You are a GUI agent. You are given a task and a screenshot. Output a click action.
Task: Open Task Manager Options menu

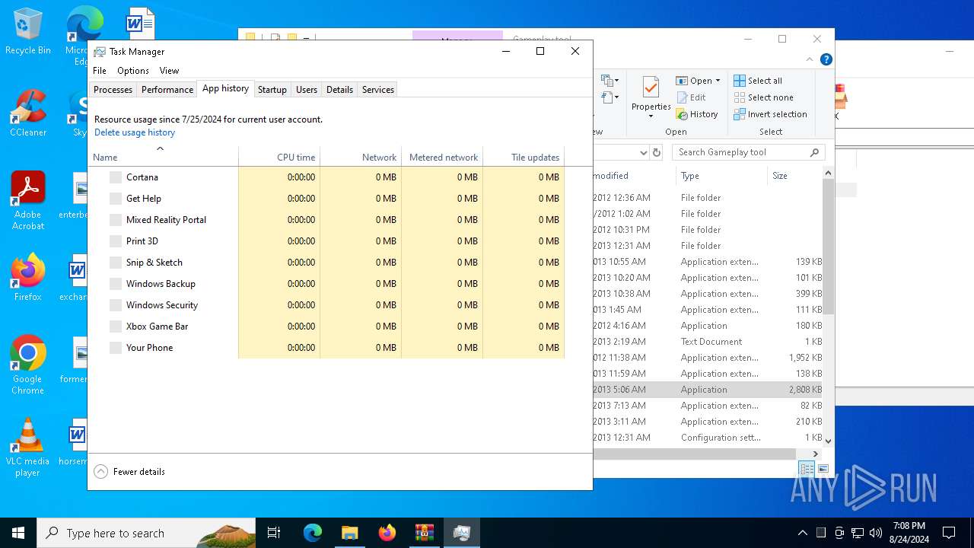tap(133, 71)
